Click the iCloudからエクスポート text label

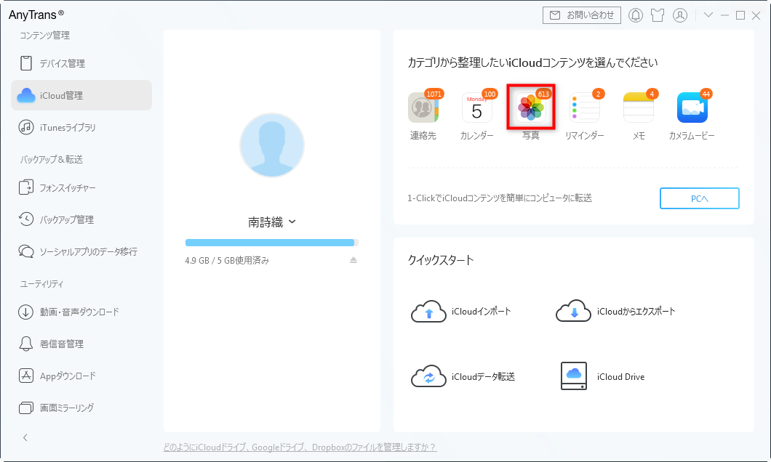pyautogui.click(x=636, y=312)
